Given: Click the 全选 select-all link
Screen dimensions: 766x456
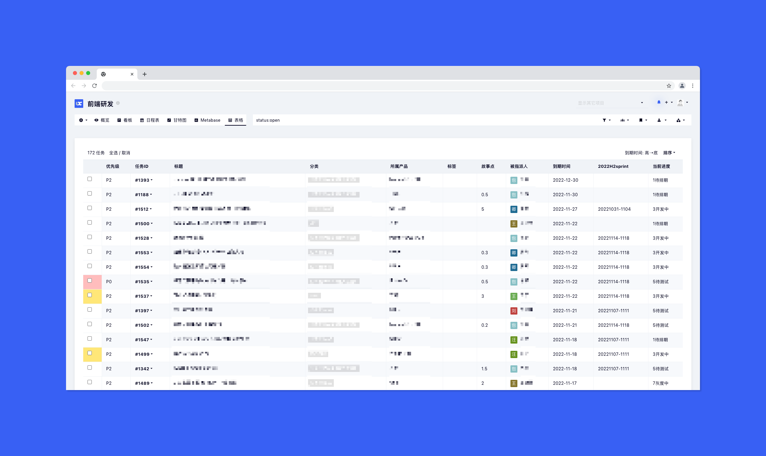Looking at the screenshot, I should 113,153.
